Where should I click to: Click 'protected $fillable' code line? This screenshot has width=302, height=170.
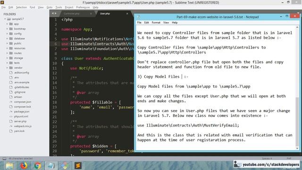[x=95, y=102]
